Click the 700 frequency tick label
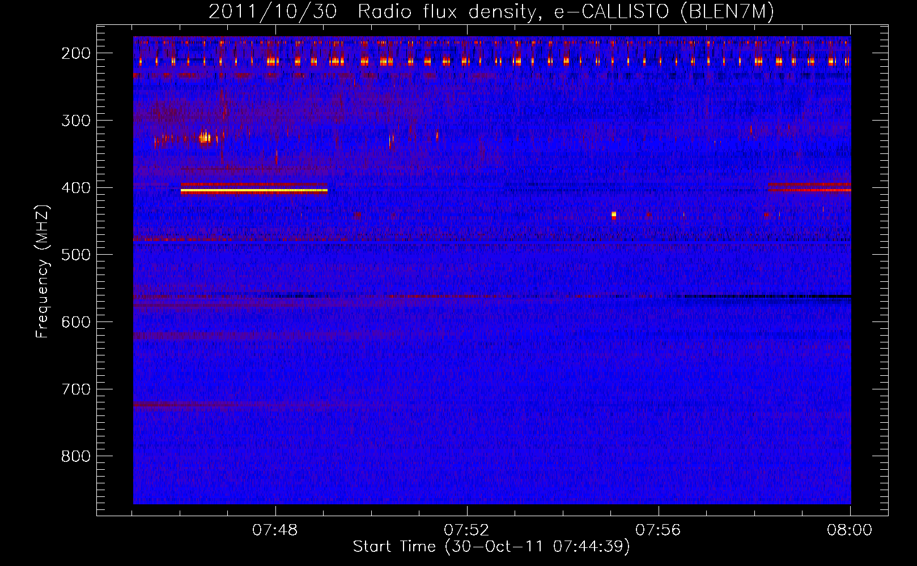 76,389
